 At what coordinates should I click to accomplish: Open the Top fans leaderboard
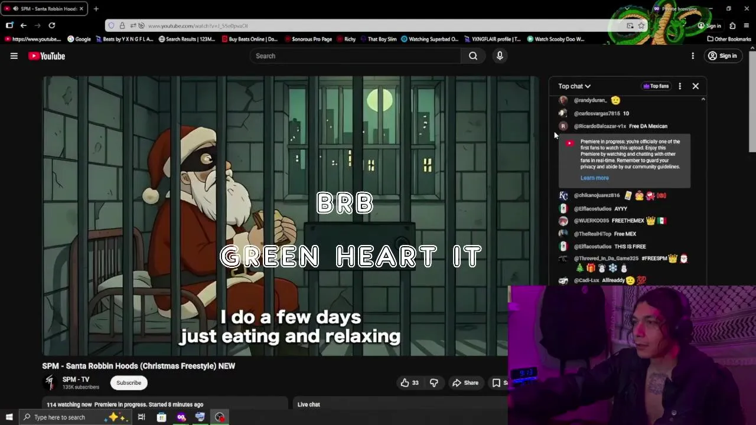[656, 86]
